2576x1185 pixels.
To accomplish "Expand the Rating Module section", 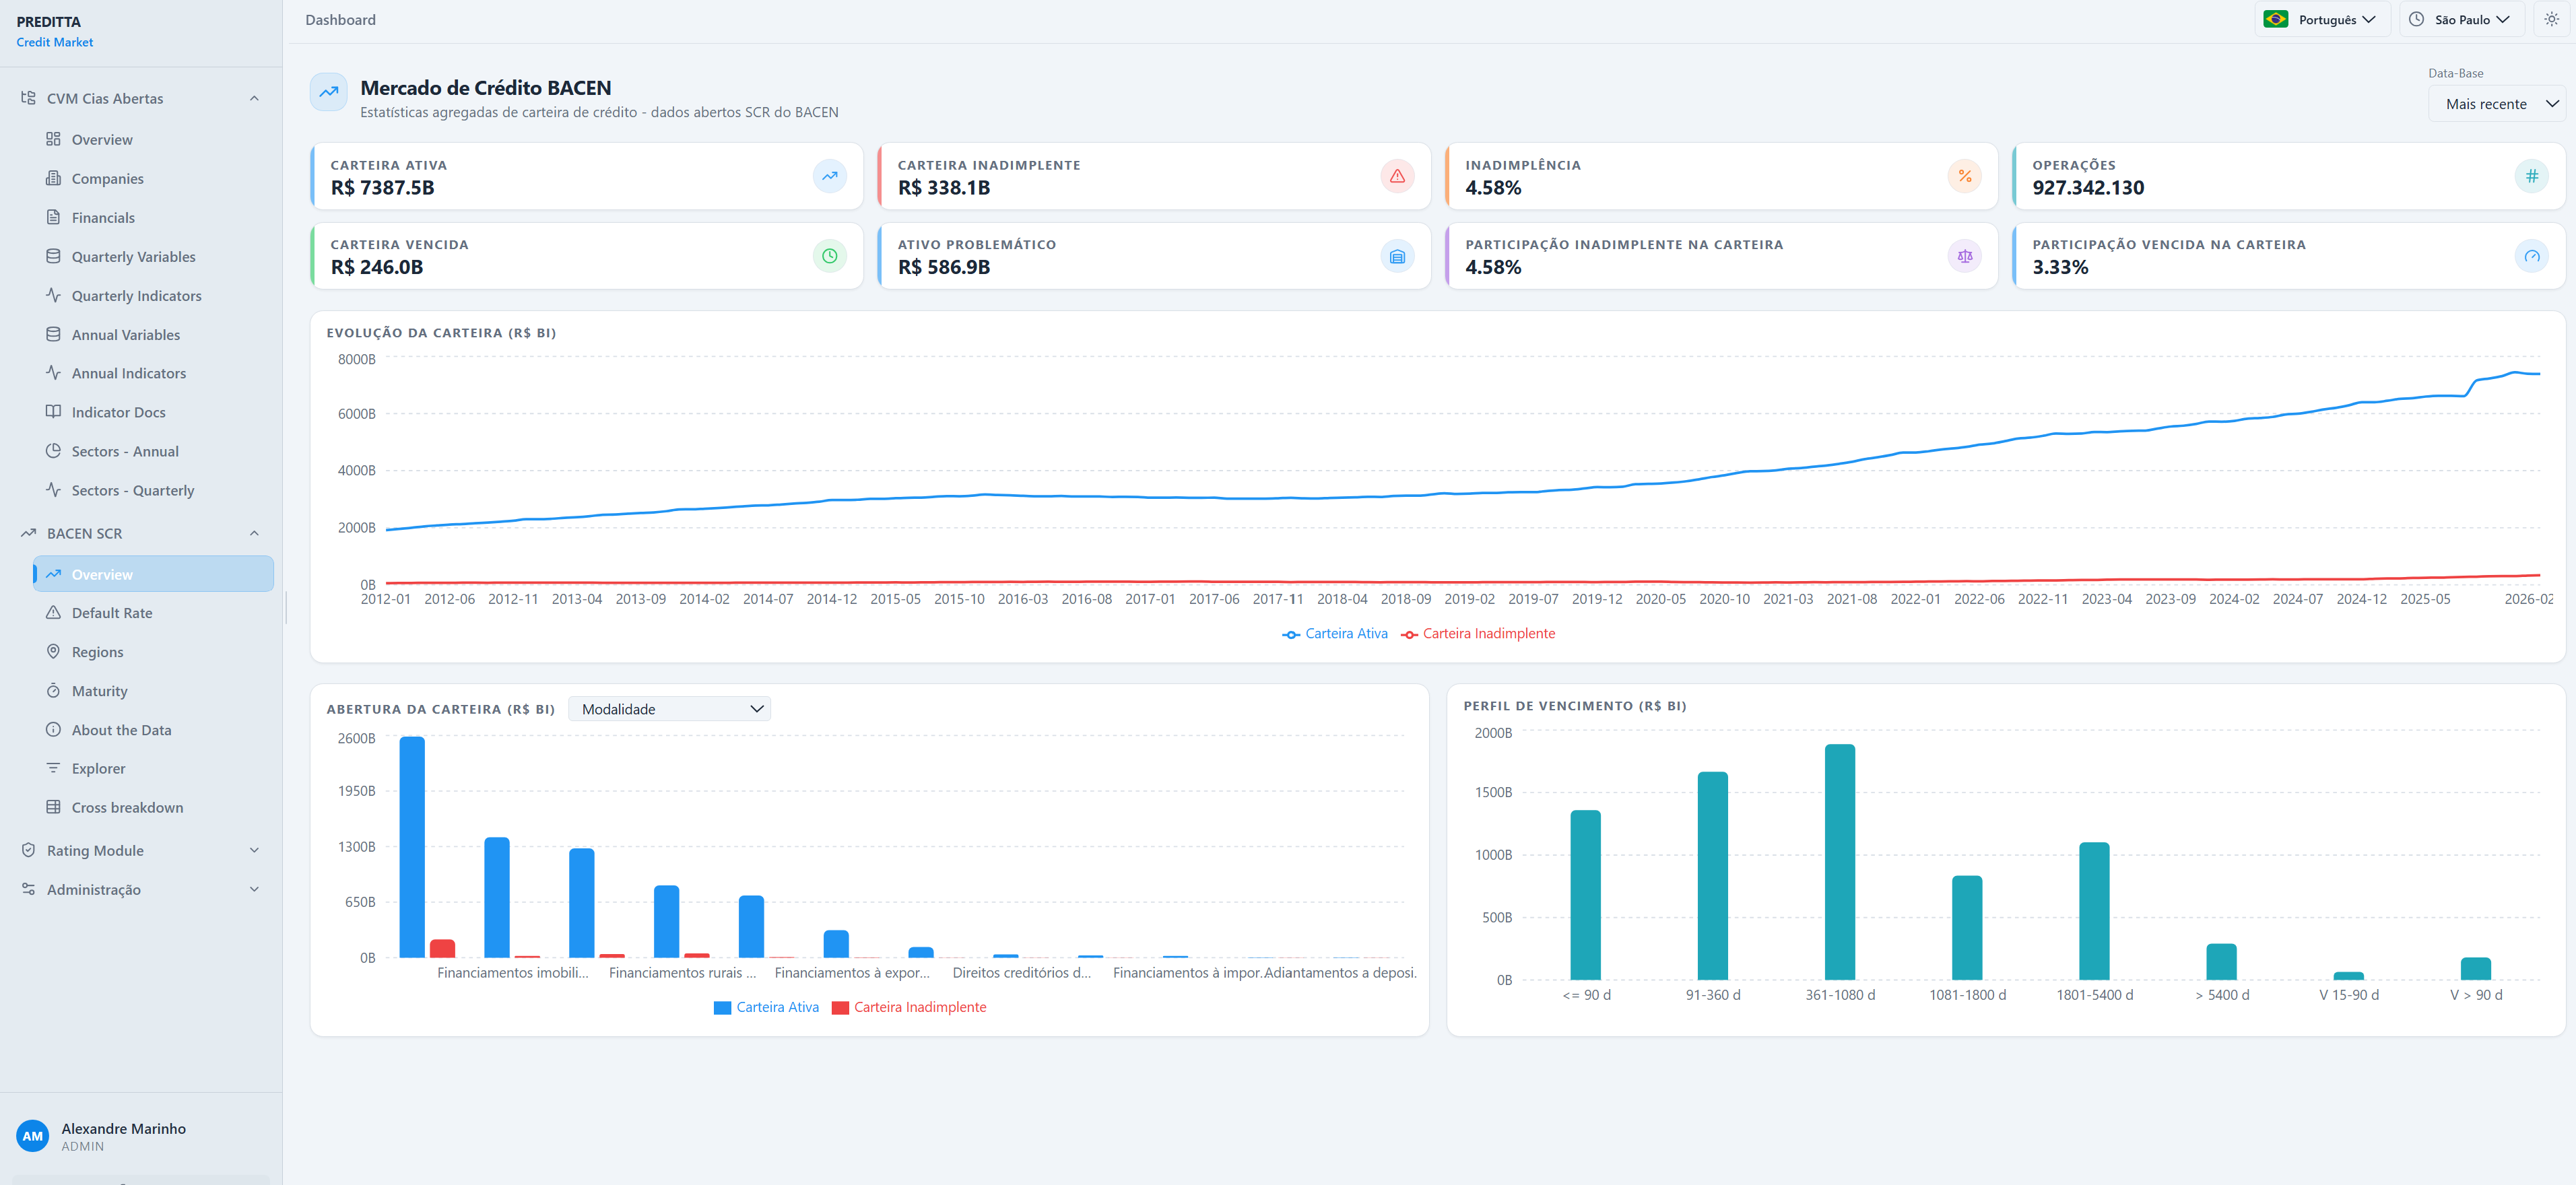I will 141,851.
